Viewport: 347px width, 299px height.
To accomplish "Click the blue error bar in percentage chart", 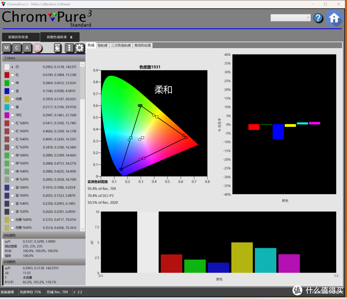I will 278,132.
